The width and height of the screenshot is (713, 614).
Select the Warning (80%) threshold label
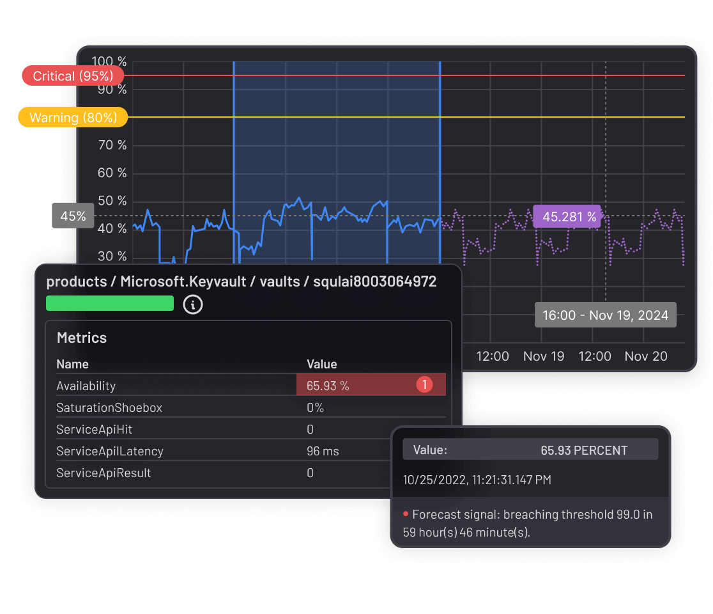click(x=72, y=117)
